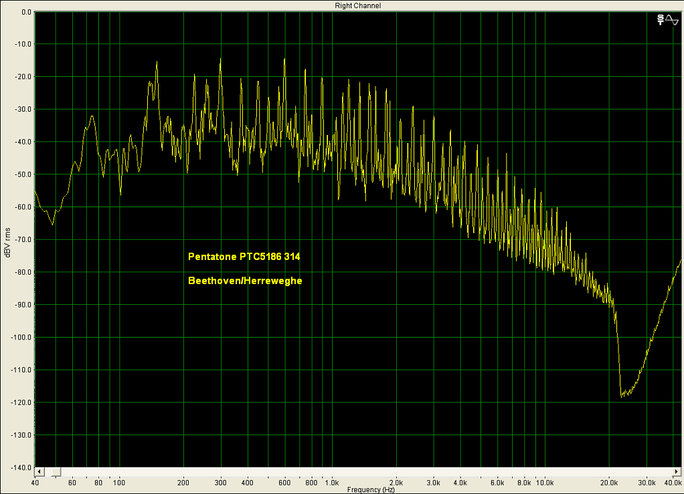Click the -140.0 vertical axis value
The image size is (684, 494).
click(x=22, y=467)
